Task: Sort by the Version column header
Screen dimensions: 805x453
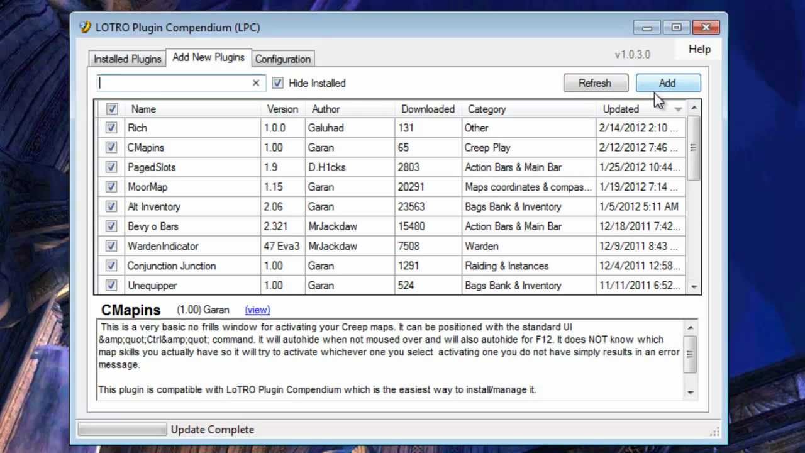Action: pos(282,109)
